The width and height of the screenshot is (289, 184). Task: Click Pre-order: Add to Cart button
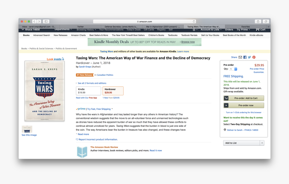(x=244, y=98)
